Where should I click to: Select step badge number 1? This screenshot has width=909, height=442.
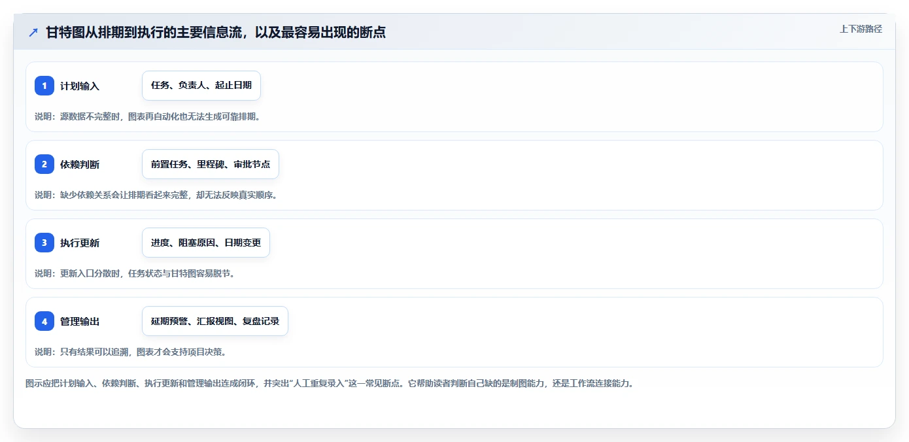[44, 86]
